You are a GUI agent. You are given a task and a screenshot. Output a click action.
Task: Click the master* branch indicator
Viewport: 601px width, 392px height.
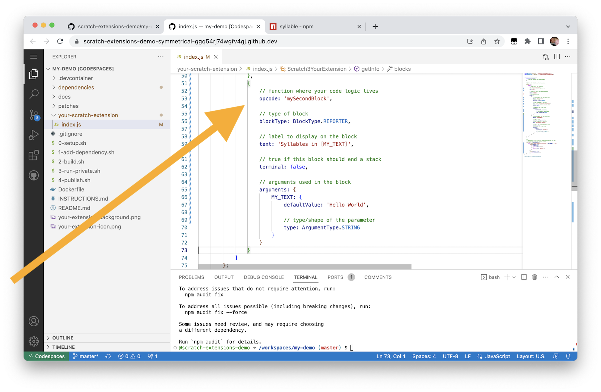tap(86, 356)
